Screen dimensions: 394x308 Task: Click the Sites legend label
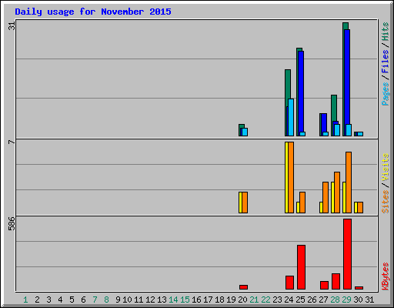tap(385, 202)
